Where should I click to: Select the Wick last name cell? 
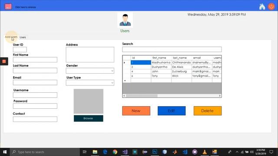point(182,76)
